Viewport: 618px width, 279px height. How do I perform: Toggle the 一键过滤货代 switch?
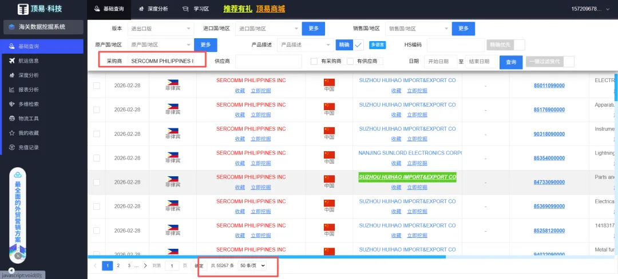point(569,62)
